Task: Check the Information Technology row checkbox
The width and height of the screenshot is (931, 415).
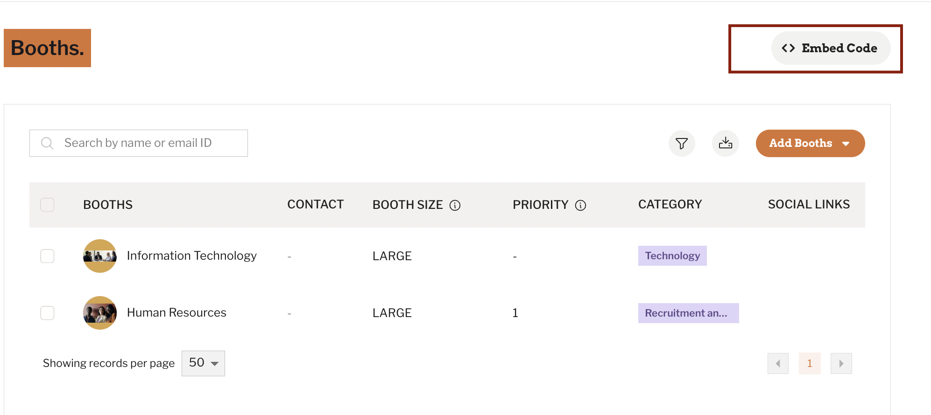Action: 47,256
